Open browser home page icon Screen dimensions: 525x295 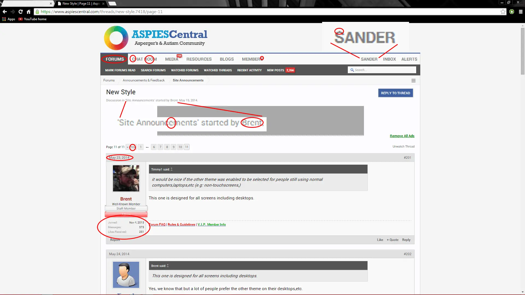[28, 12]
